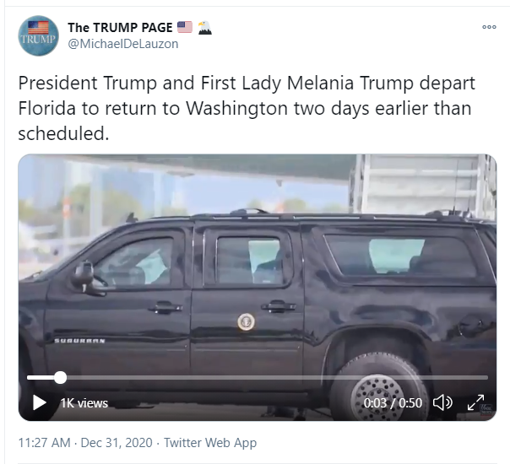Click the presidential seal on the car door
The height and width of the screenshot is (464, 510).
coord(246,321)
